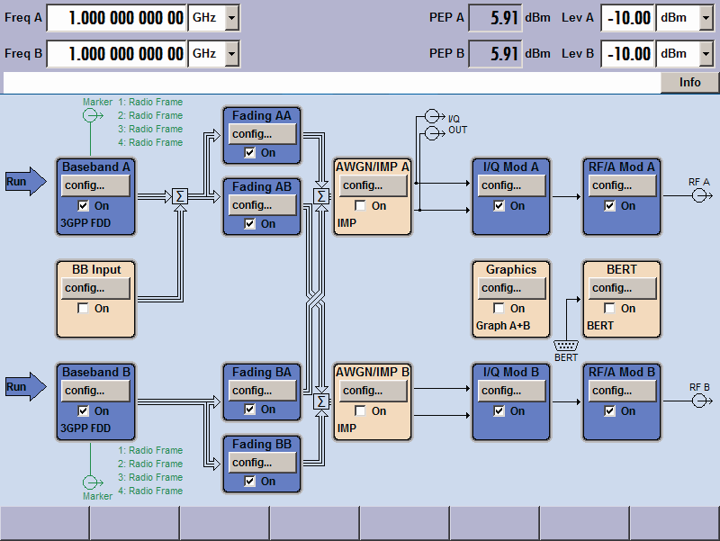Open the Lev A unit dBm dropdown
The width and height of the screenshot is (720, 541).
(706, 17)
